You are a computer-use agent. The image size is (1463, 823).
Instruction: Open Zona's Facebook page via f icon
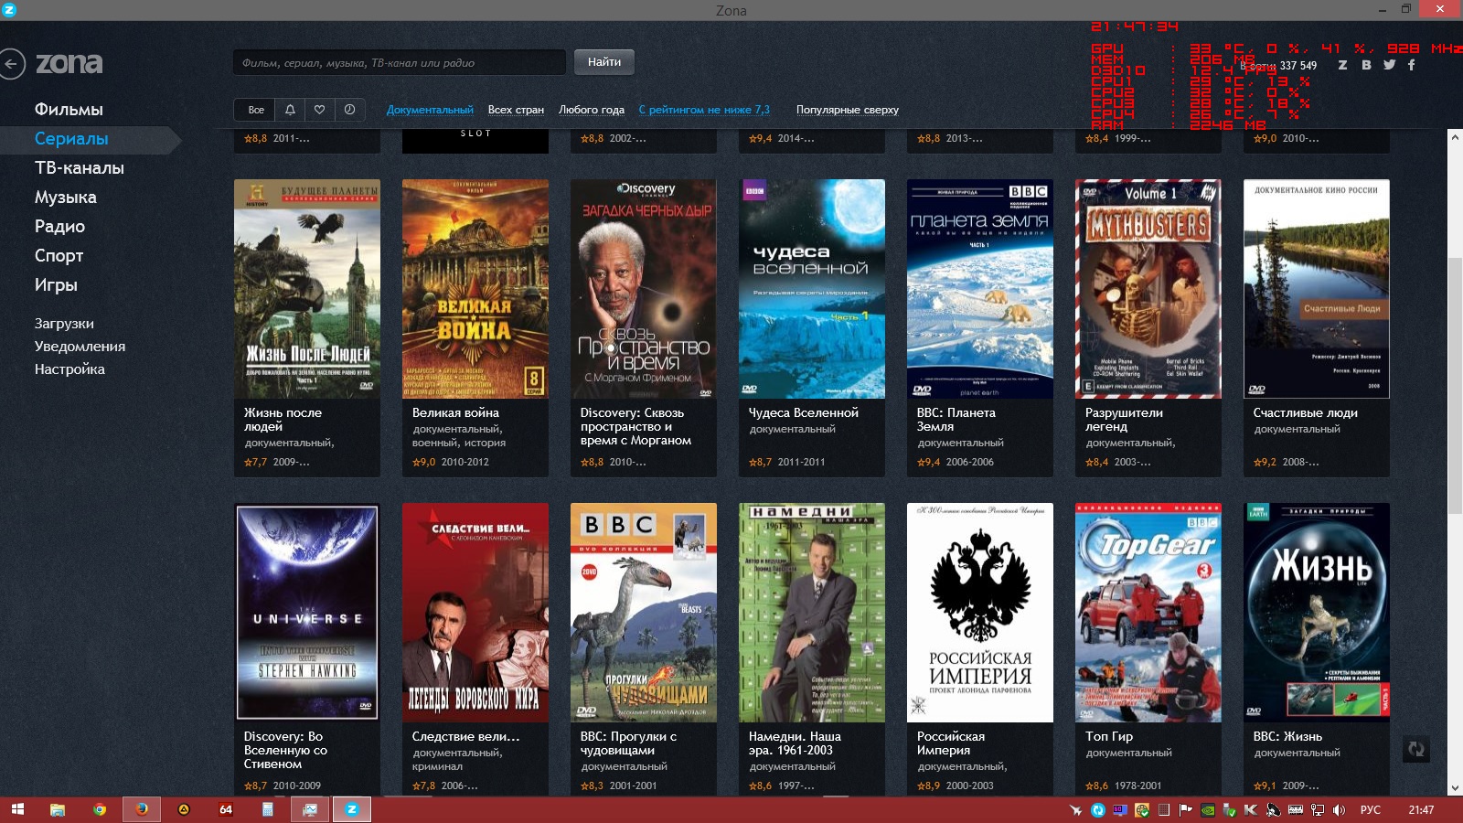pos(1411,65)
